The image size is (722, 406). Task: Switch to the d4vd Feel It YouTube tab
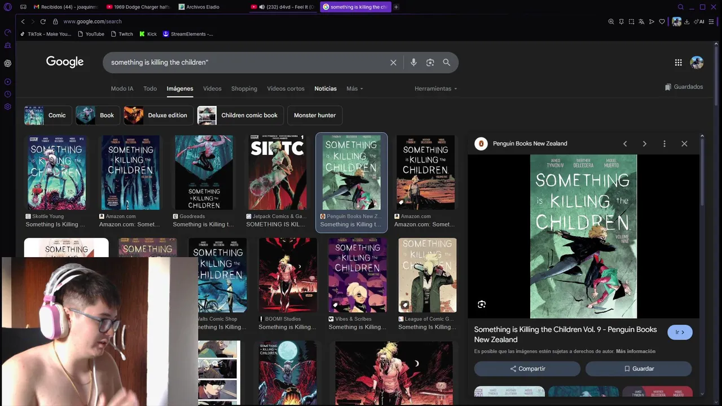pyautogui.click(x=282, y=7)
